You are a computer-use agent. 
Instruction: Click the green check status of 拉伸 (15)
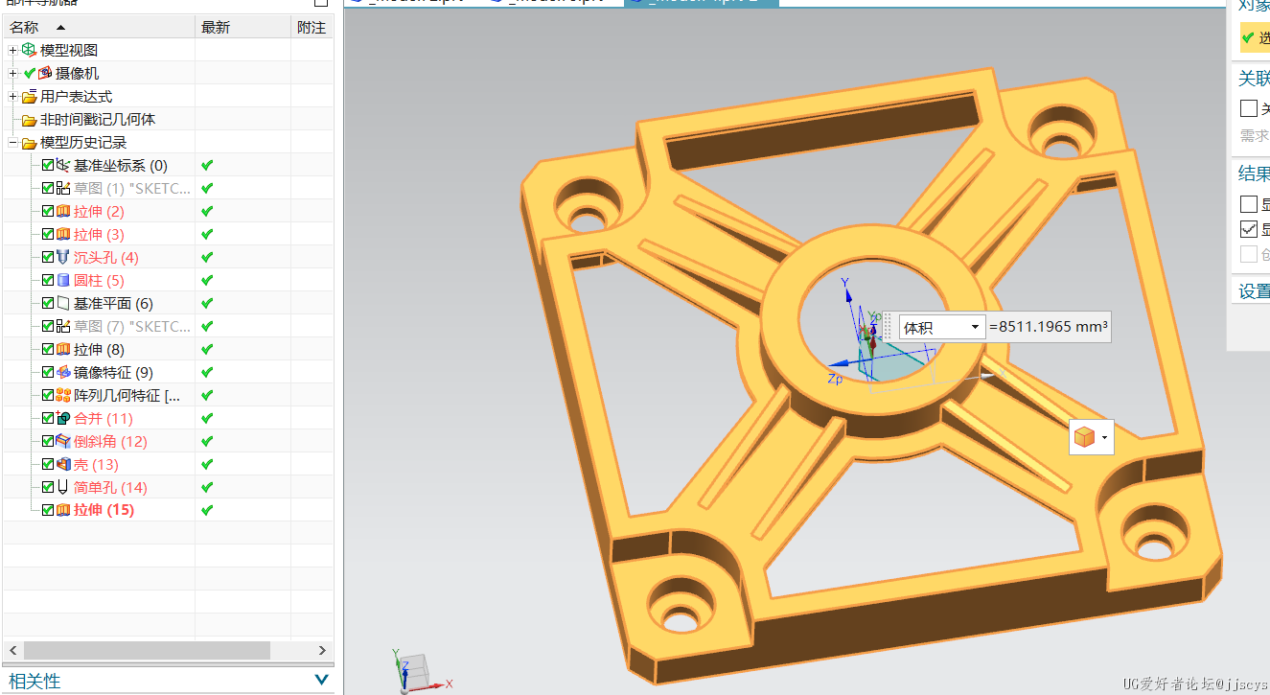(207, 510)
